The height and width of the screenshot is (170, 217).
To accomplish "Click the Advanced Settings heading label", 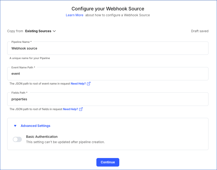I will click(x=35, y=126).
